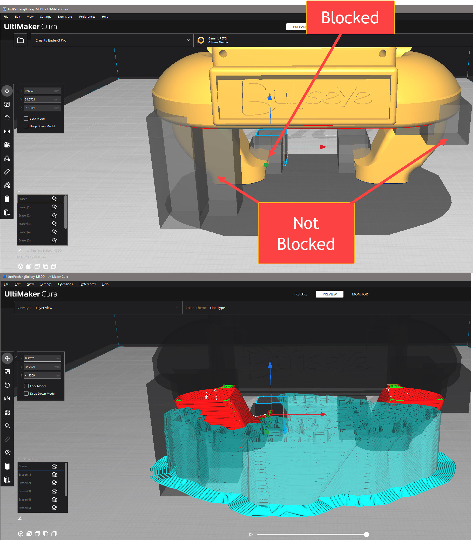Select the Scale tool

click(7, 104)
